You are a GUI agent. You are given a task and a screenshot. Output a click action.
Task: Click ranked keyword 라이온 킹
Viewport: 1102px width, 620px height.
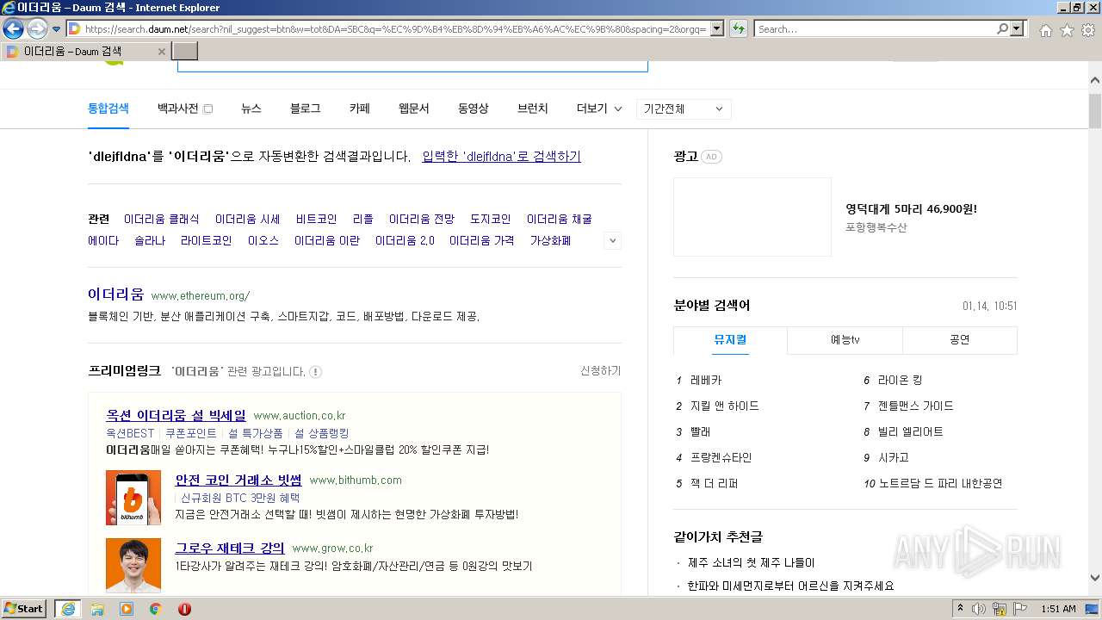(900, 380)
